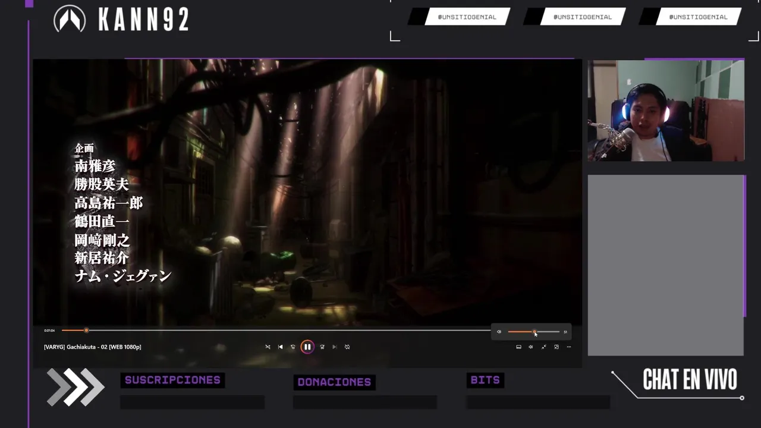The height and width of the screenshot is (428, 761).
Task: Click the title '[VARYG] Gachiakuta - 02 [WEB 1080p]'
Action: point(93,347)
